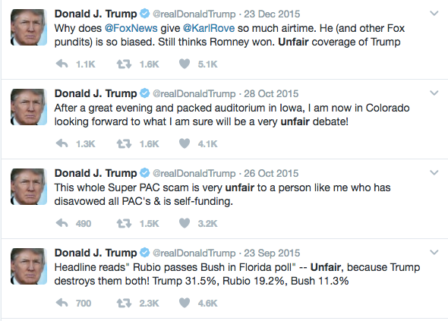The image size is (448, 321).
Task: Expand options chevron on 26 Oct tweet
Action: (x=434, y=173)
